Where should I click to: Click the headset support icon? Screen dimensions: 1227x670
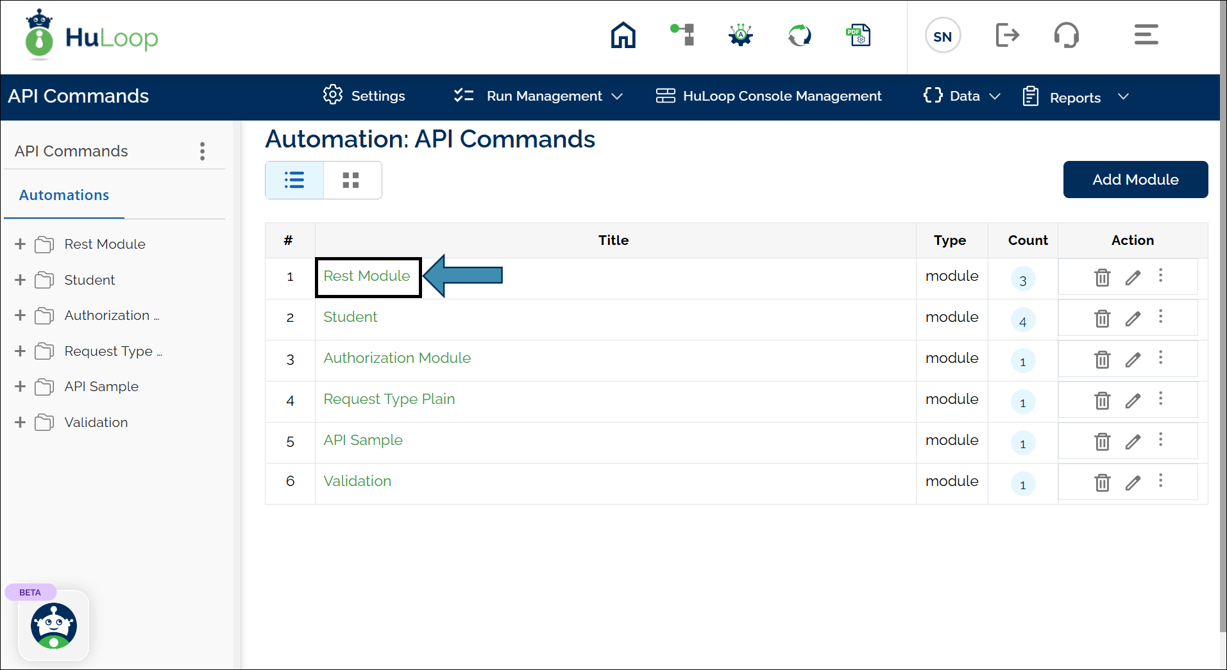1066,35
